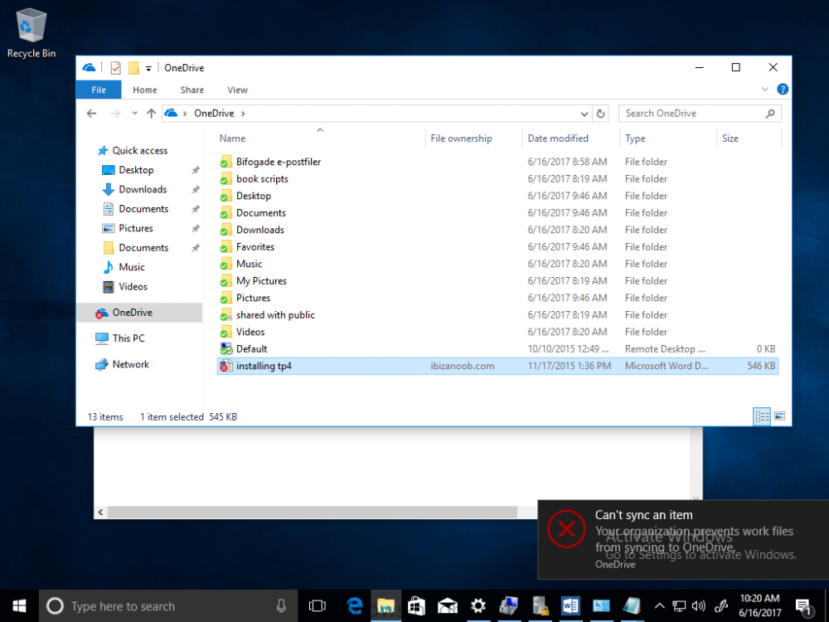Expand the breadcrumb chevron after OneDrive
Screen dimensions: 829x622
pos(243,113)
